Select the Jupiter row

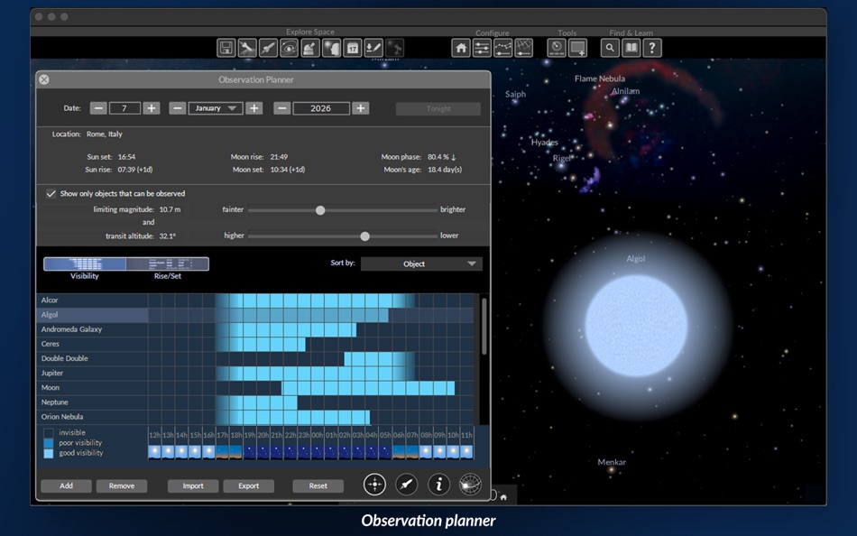(255, 373)
